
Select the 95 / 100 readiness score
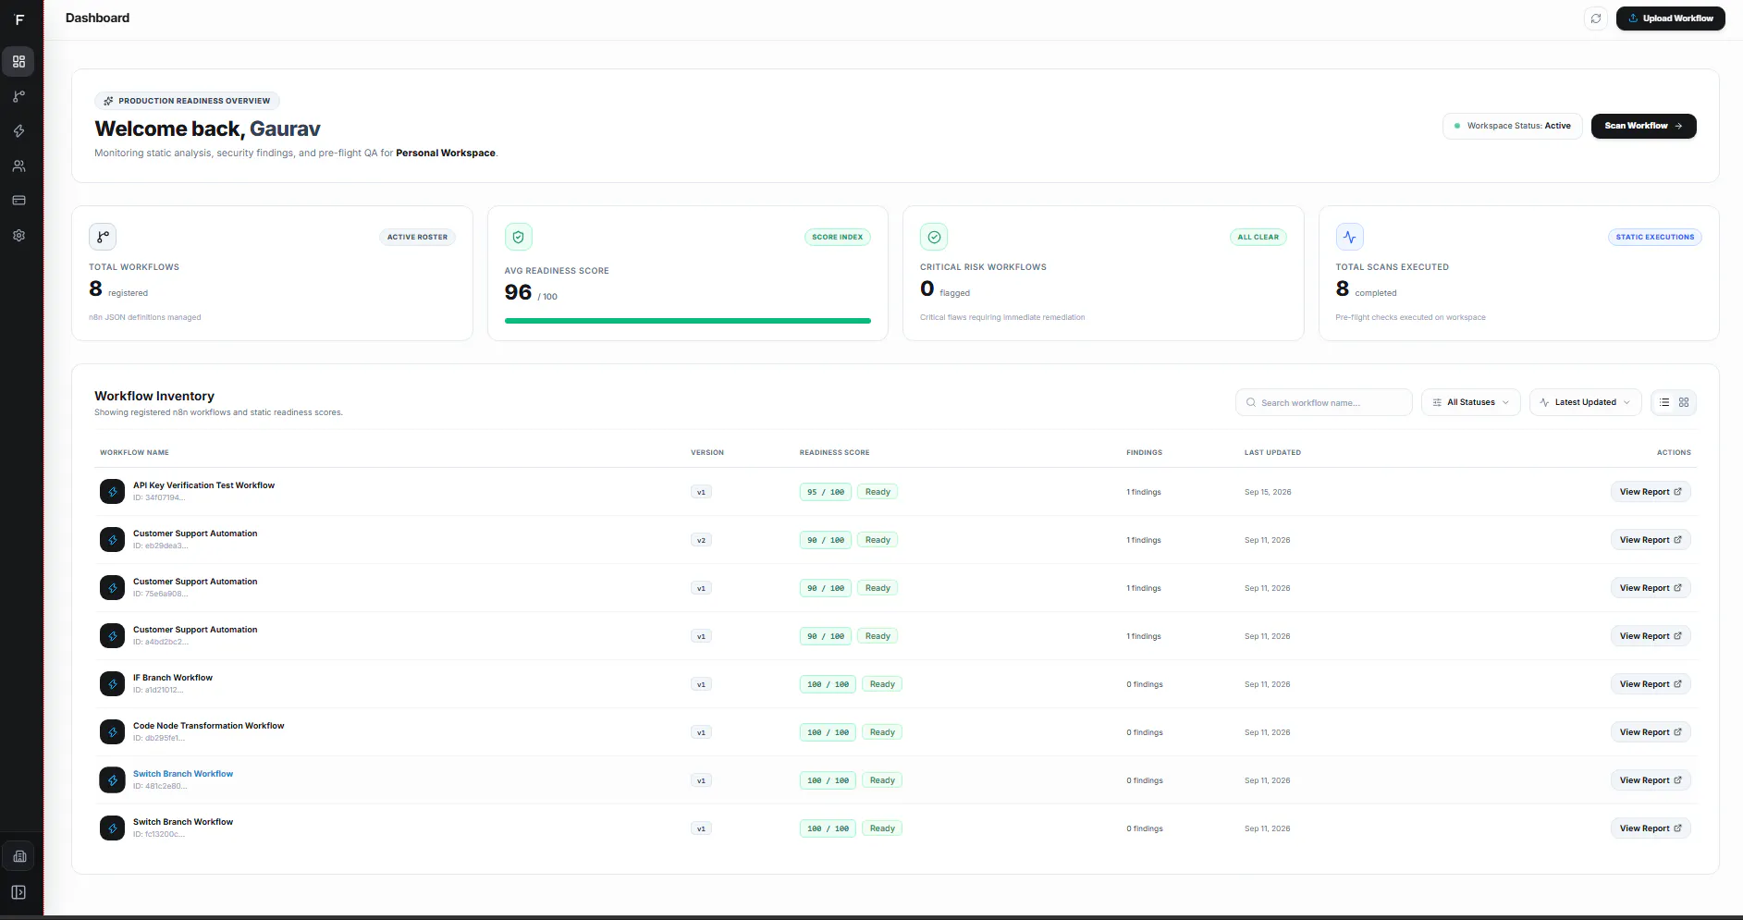coord(826,492)
